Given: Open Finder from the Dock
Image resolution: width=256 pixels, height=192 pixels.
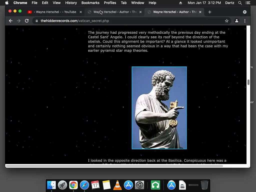Looking at the screenshot, I should click(51, 185).
